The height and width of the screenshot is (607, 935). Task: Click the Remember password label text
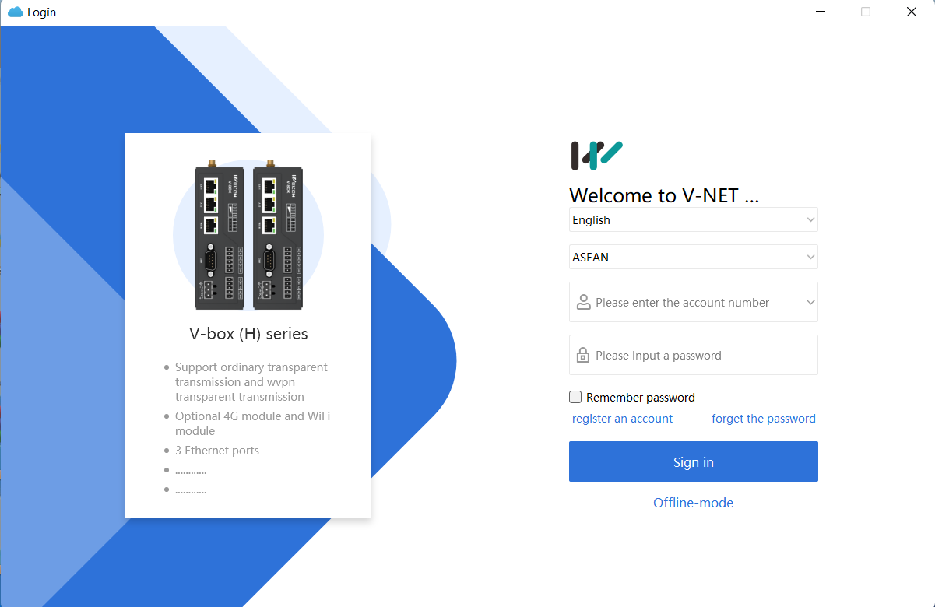pos(641,398)
